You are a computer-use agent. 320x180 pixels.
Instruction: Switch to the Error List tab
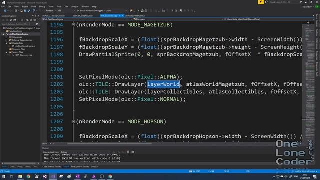[x=94, y=167]
